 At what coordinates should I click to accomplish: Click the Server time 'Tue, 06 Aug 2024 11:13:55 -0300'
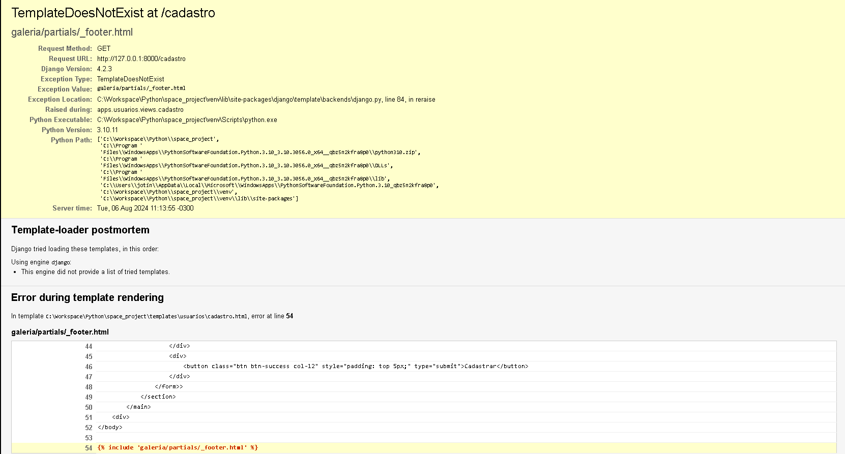(145, 208)
